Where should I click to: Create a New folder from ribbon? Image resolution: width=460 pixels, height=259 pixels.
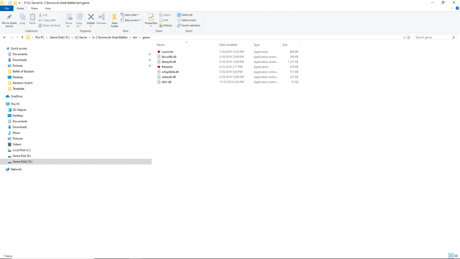[x=115, y=21]
